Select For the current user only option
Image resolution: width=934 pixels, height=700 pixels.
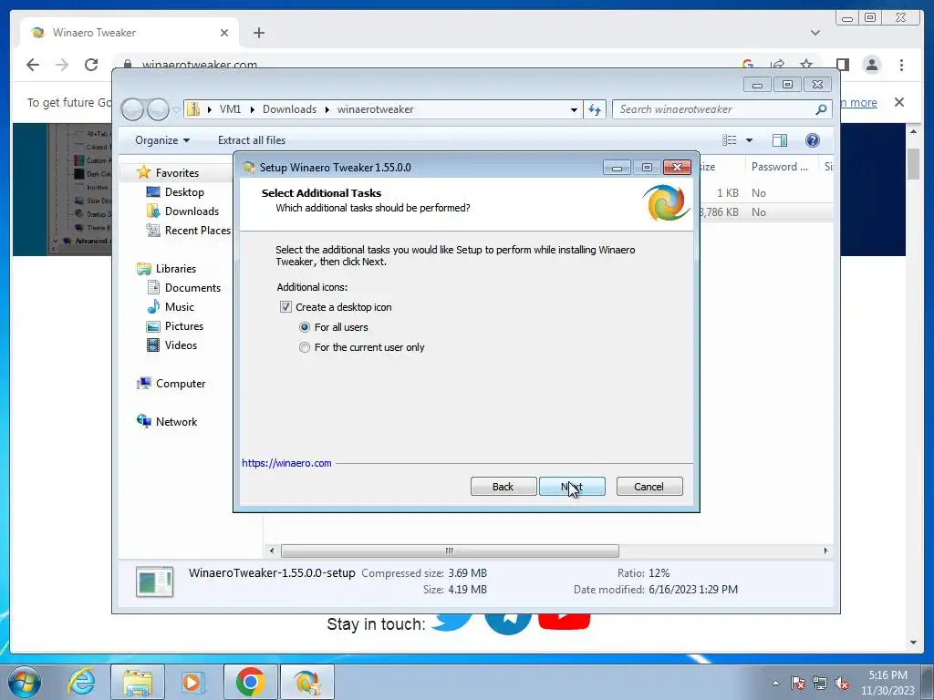click(x=305, y=347)
